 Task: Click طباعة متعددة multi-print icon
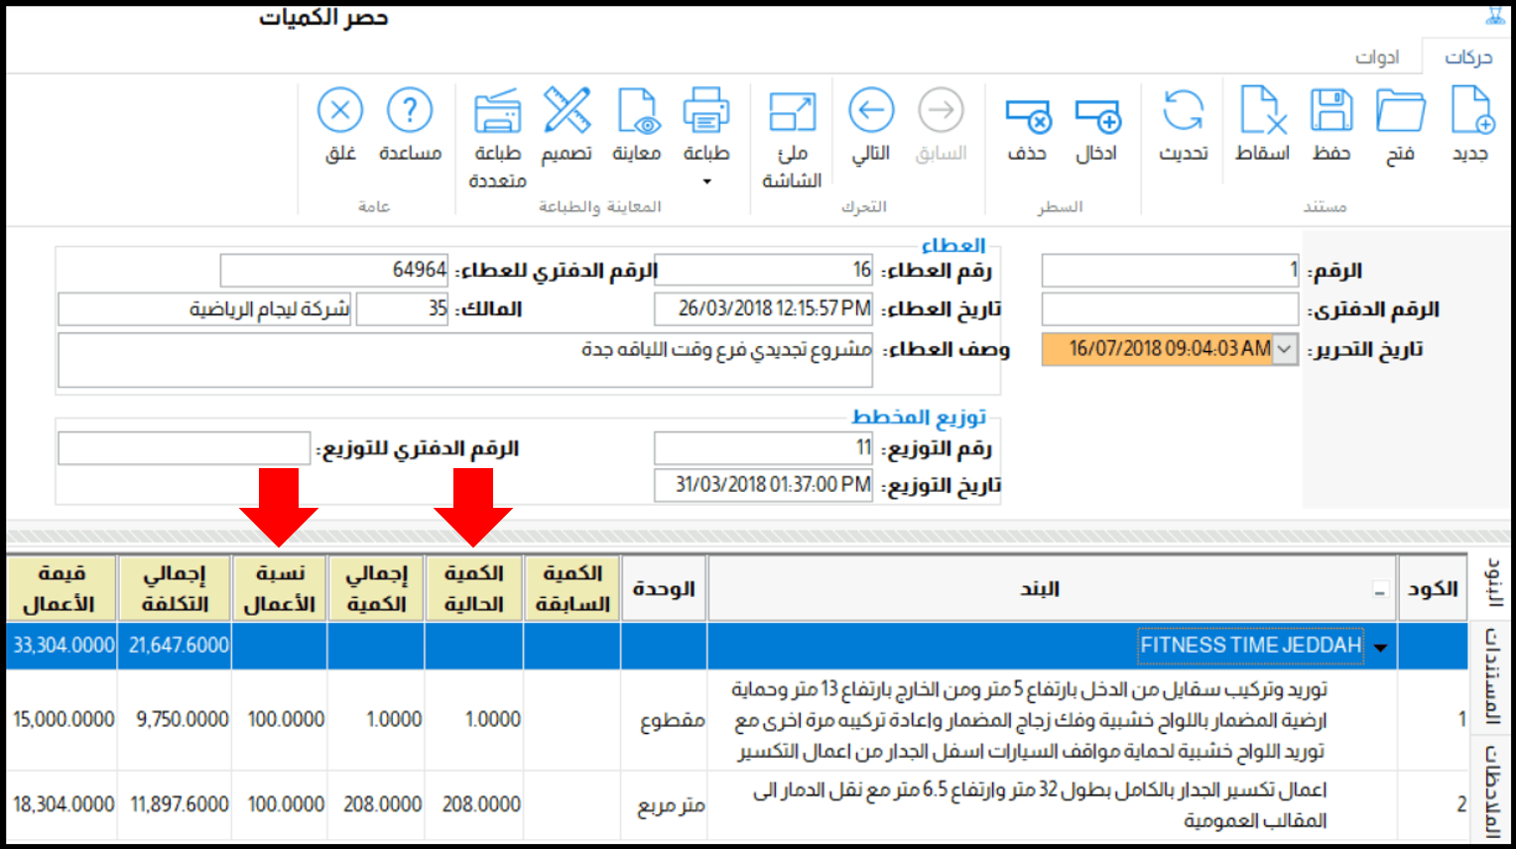point(498,111)
